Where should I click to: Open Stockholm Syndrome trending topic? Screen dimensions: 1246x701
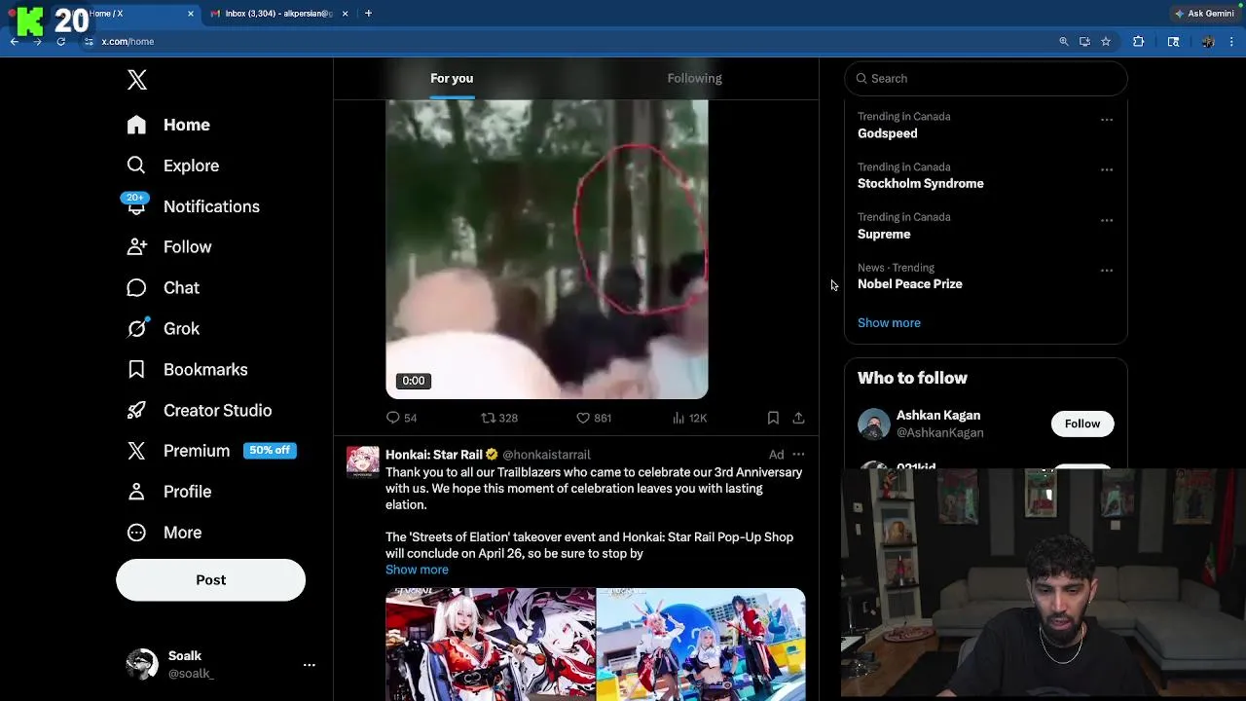pos(921,183)
